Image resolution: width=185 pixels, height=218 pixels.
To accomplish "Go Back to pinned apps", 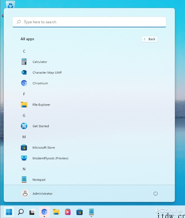I will click(149, 39).
